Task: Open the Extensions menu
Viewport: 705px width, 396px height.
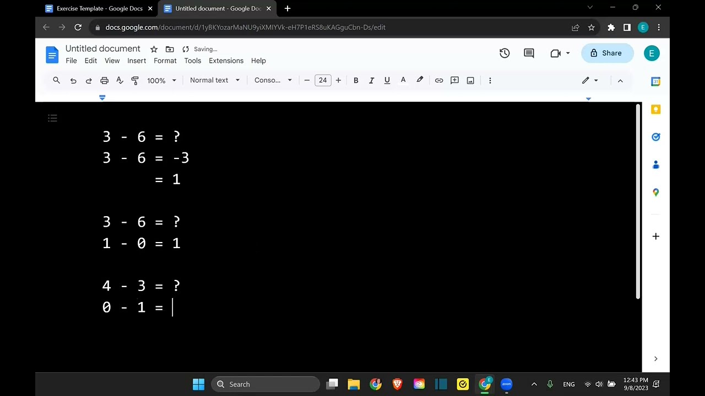Action: click(x=226, y=61)
